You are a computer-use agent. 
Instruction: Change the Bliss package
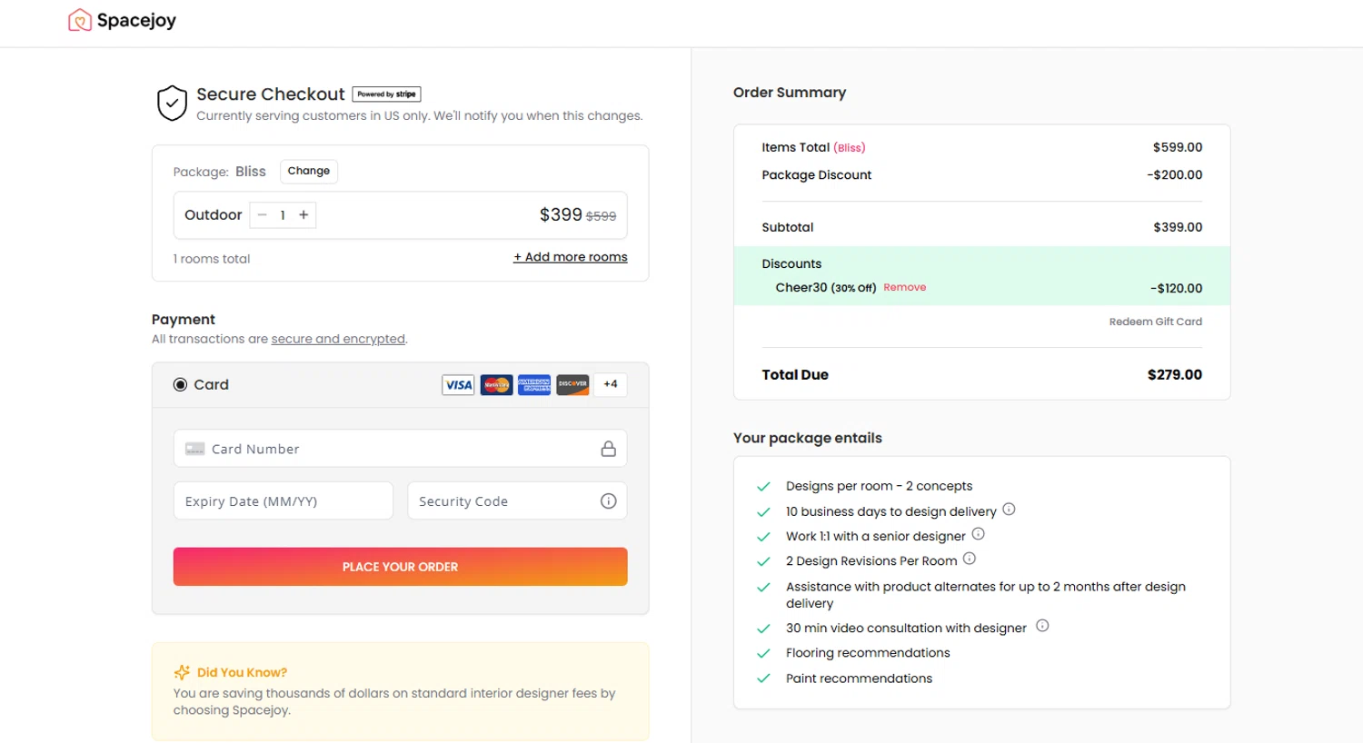point(309,171)
